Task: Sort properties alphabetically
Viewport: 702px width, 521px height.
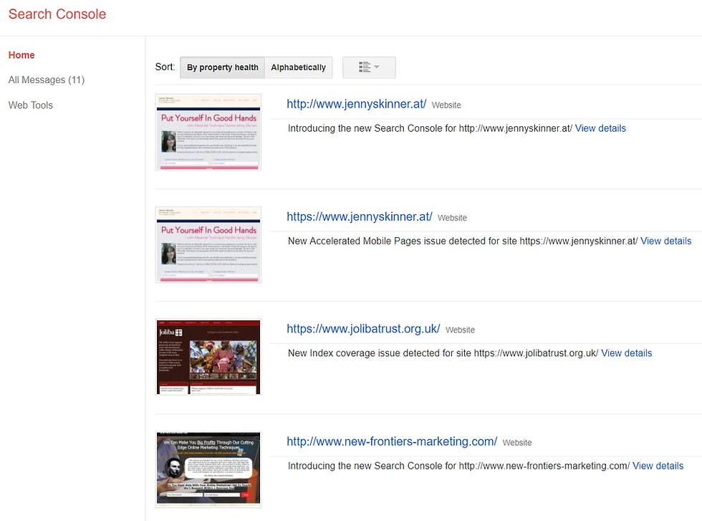Action: coord(298,67)
